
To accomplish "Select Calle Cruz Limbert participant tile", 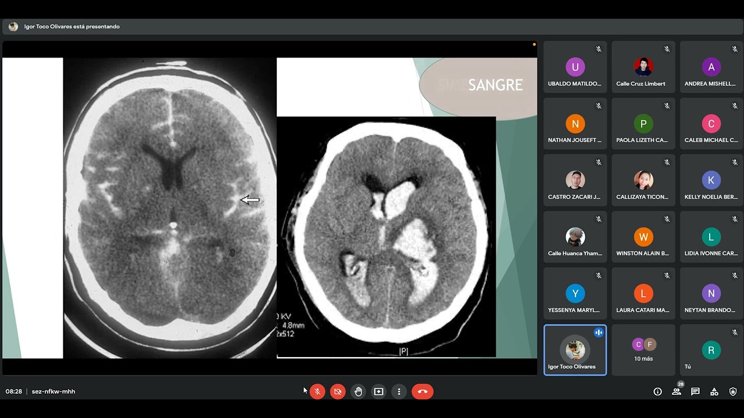I will coord(643,67).
